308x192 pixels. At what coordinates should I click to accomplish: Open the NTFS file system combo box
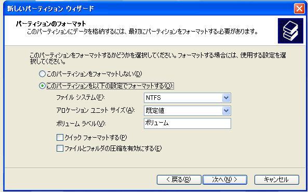[187, 98]
